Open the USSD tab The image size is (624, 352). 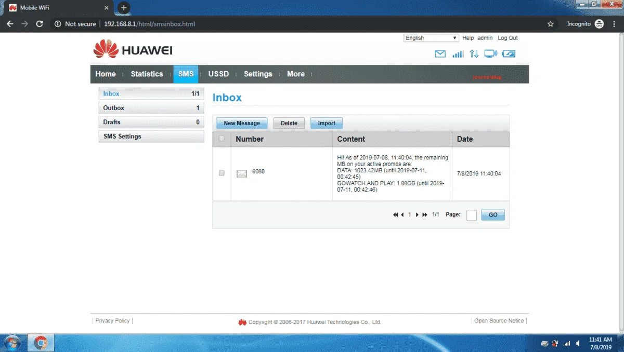tap(218, 74)
